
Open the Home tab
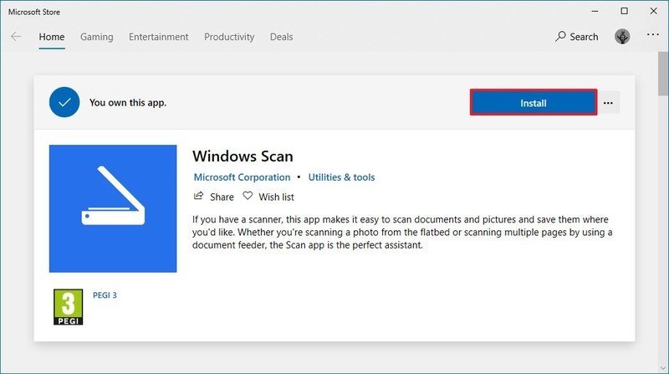pos(52,37)
